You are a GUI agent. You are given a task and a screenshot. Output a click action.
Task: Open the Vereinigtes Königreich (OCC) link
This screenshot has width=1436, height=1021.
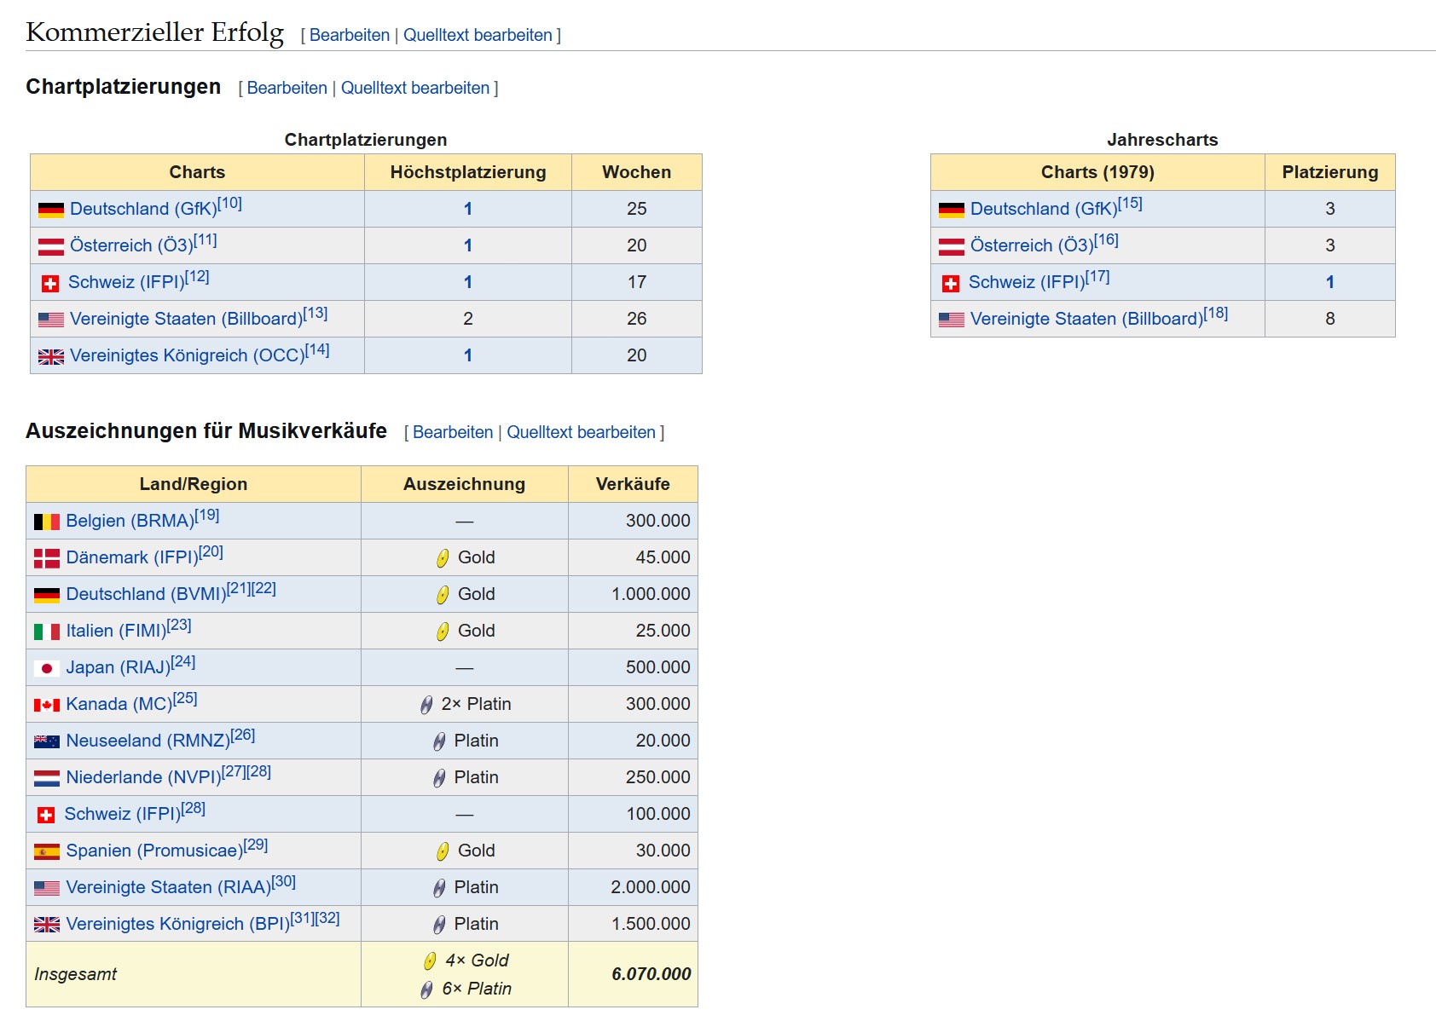click(x=187, y=355)
